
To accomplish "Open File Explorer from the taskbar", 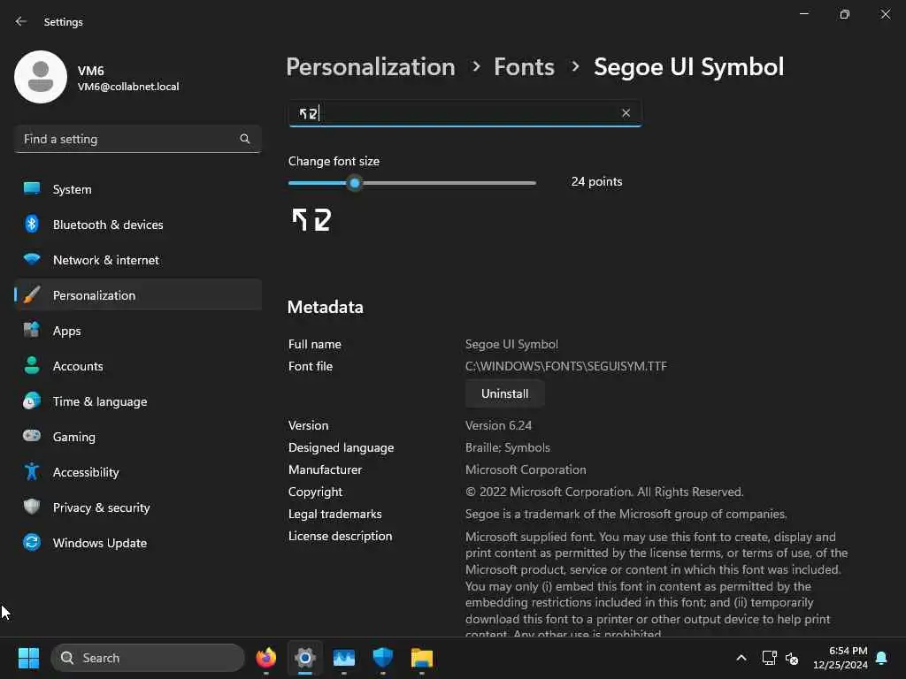I will pyautogui.click(x=422, y=658).
